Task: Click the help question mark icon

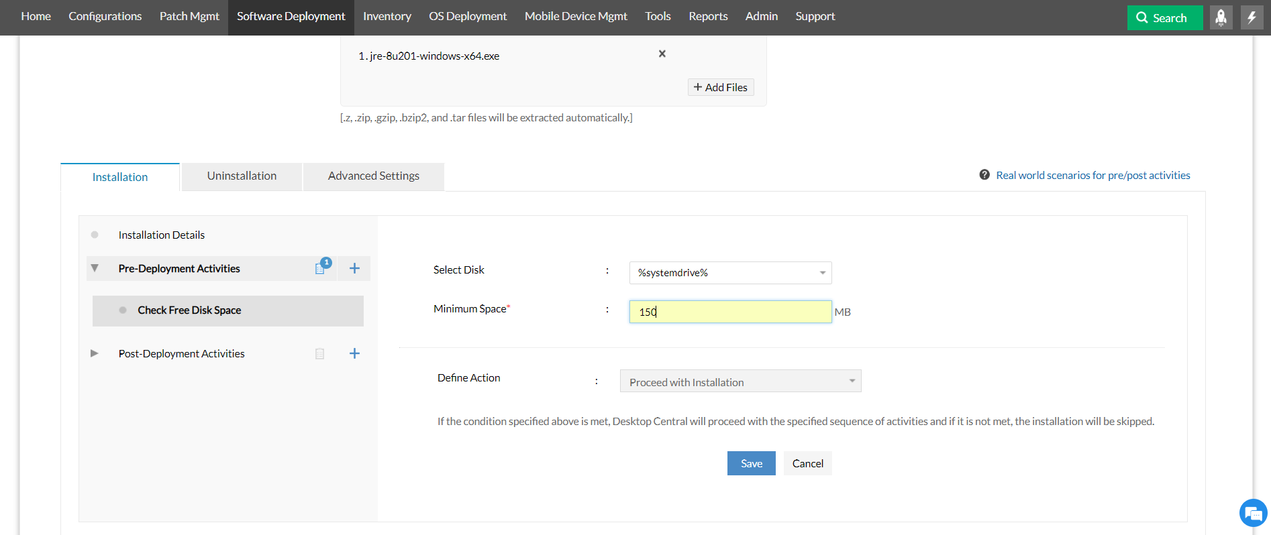Action: tap(984, 175)
